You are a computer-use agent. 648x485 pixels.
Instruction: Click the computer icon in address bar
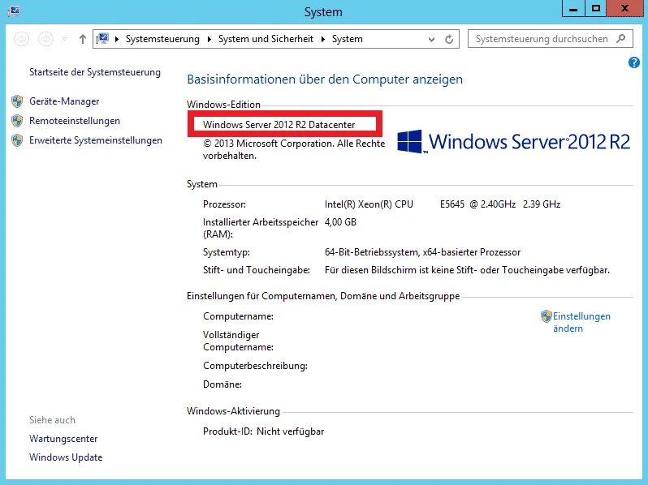pyautogui.click(x=102, y=39)
